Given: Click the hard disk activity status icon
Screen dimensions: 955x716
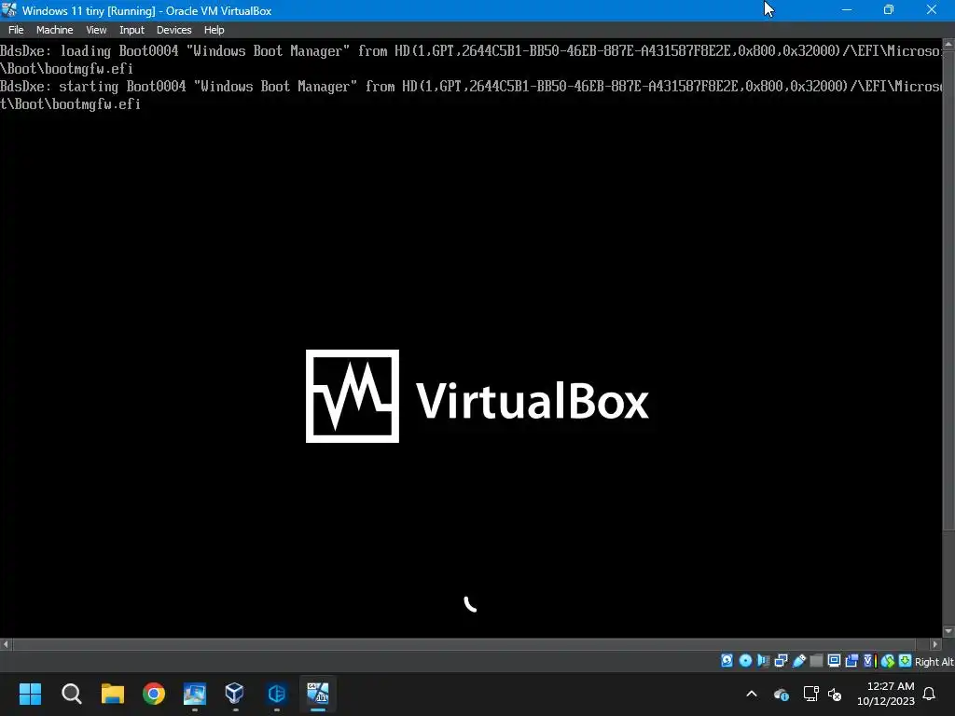Looking at the screenshot, I should click(x=727, y=661).
